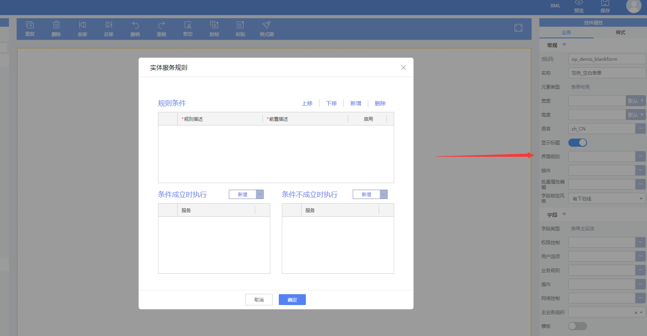Viewport: 647px width, 336px height.
Task: Click the 保存 save icon
Action: [x=605, y=3]
